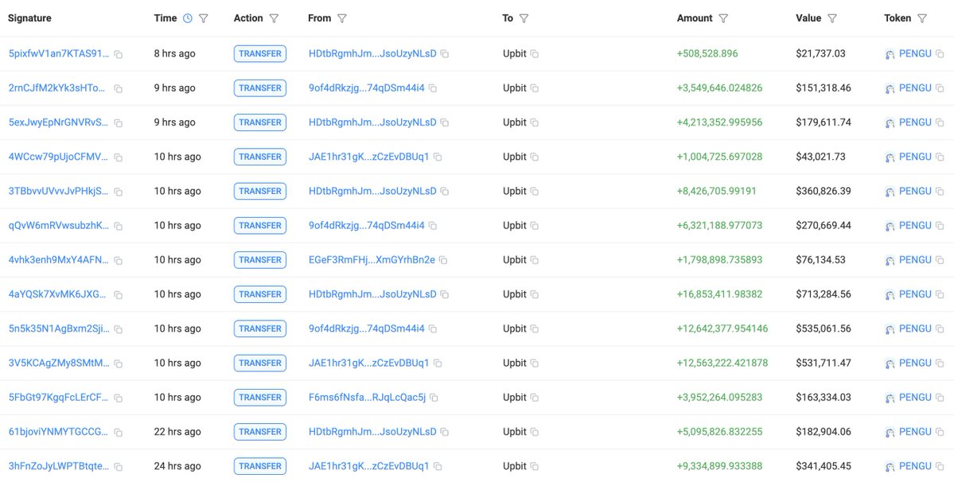This screenshot has width=954, height=482.
Task: Copy signature 2rnCJfM2kYk3sHTo
Action: [x=118, y=89]
